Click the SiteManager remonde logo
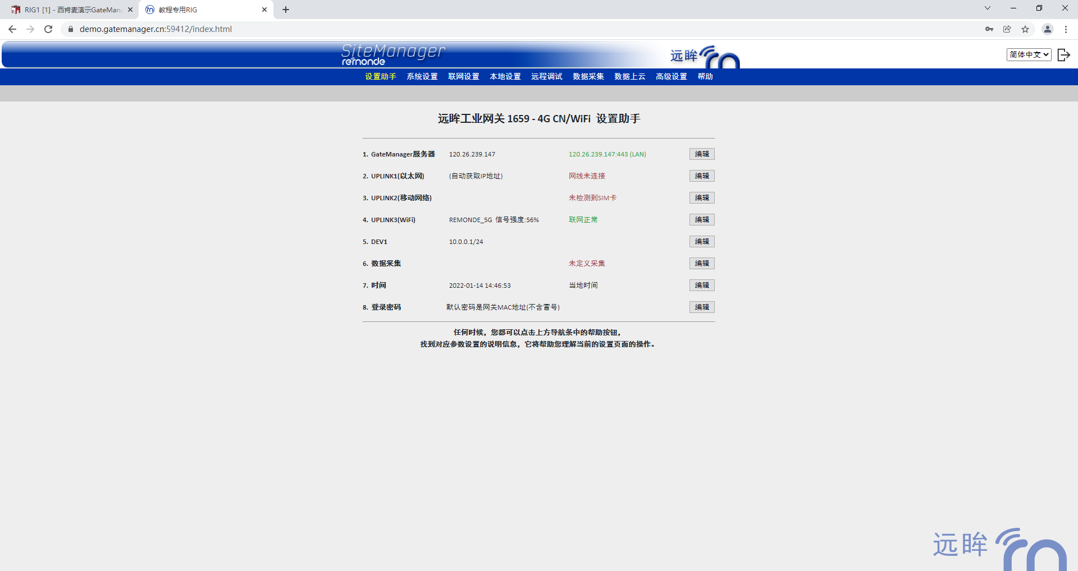 point(393,54)
